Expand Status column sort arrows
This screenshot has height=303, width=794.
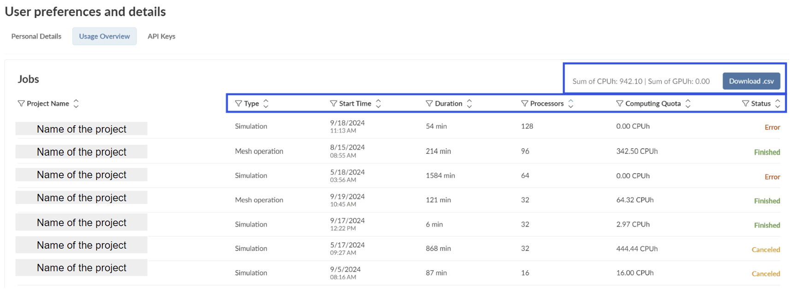click(x=778, y=104)
